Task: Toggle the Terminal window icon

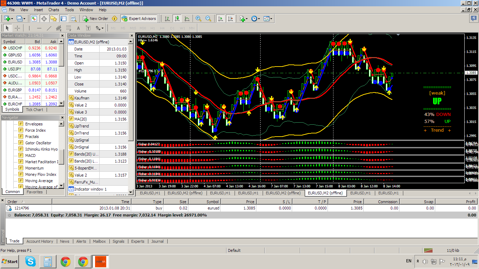Action: [63, 19]
